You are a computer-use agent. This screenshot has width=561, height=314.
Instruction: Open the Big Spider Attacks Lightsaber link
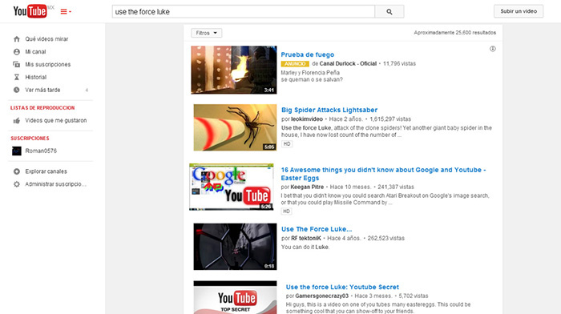tap(329, 110)
